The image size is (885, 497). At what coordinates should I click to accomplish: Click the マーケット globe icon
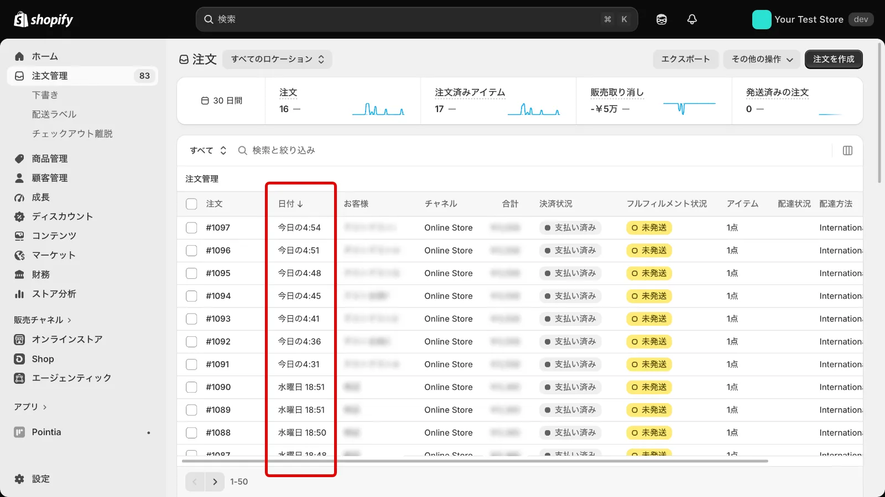[19, 255]
